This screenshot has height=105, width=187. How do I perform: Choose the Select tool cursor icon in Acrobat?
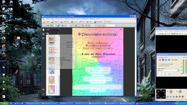pyautogui.click(x=76, y=25)
